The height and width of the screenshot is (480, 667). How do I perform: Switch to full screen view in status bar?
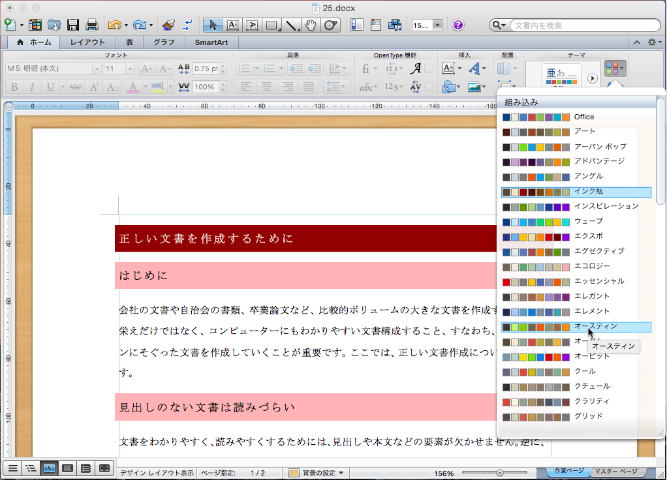[104, 468]
